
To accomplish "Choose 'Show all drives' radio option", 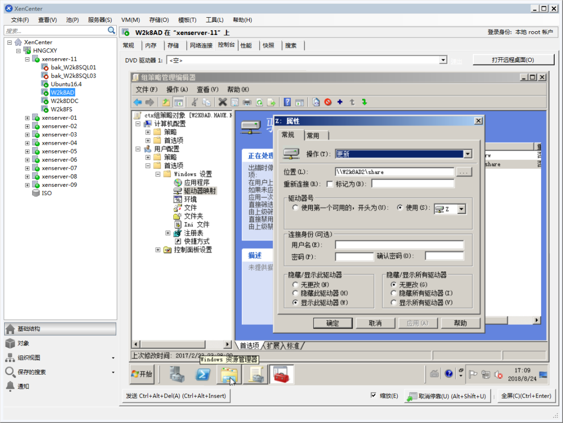I will pos(394,303).
